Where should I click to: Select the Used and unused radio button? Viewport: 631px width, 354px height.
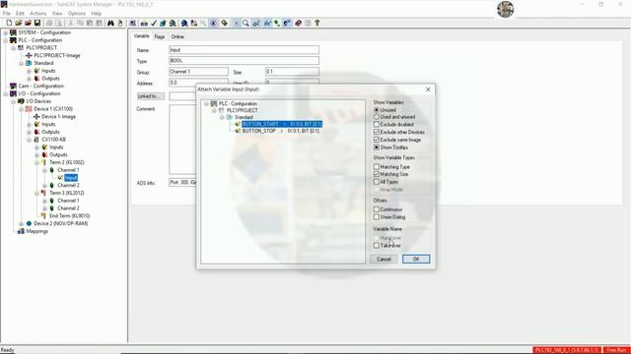tap(377, 117)
